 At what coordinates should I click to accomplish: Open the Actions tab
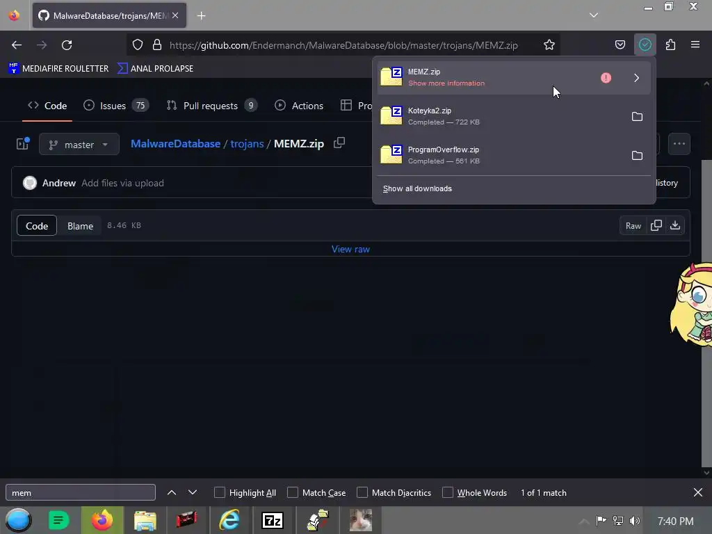point(299,106)
